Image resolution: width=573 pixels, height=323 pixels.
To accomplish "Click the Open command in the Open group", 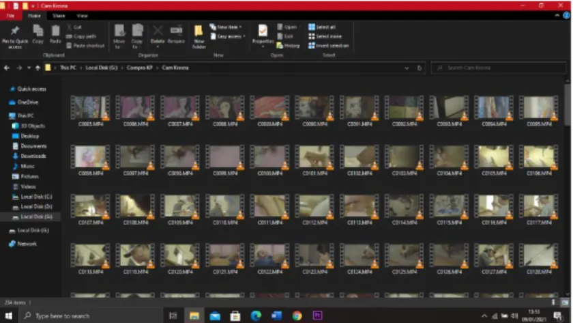I will (x=287, y=27).
